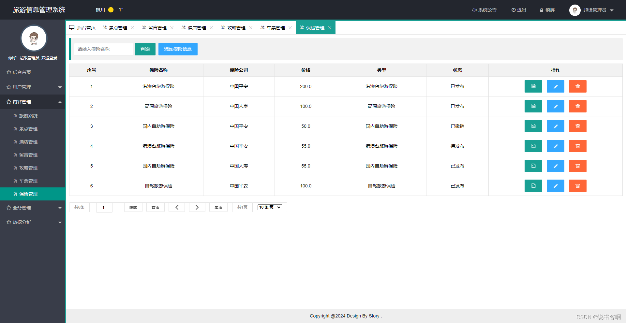This screenshot has height=323, width=626.
Task: Select 保险管理 in the sidebar
Action: coord(33,194)
